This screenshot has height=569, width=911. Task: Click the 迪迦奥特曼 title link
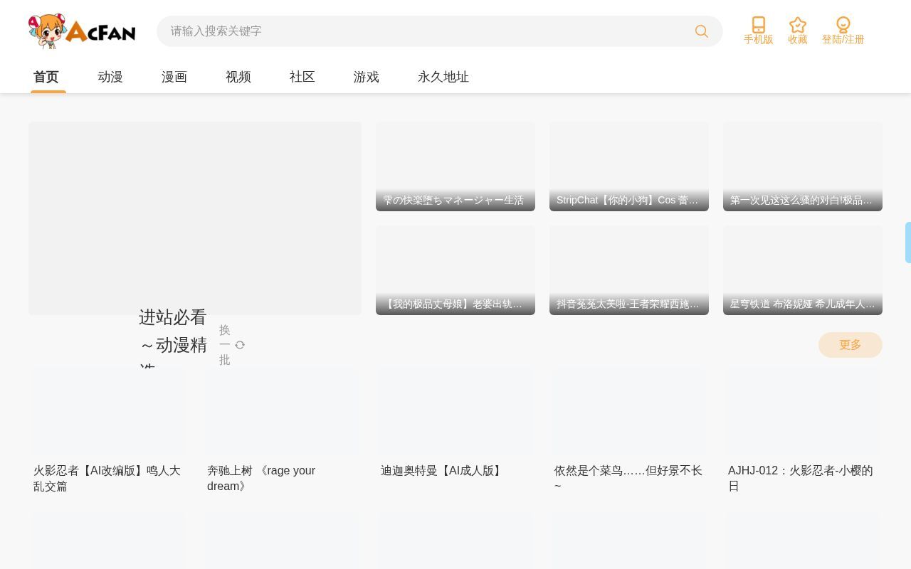[443, 471]
